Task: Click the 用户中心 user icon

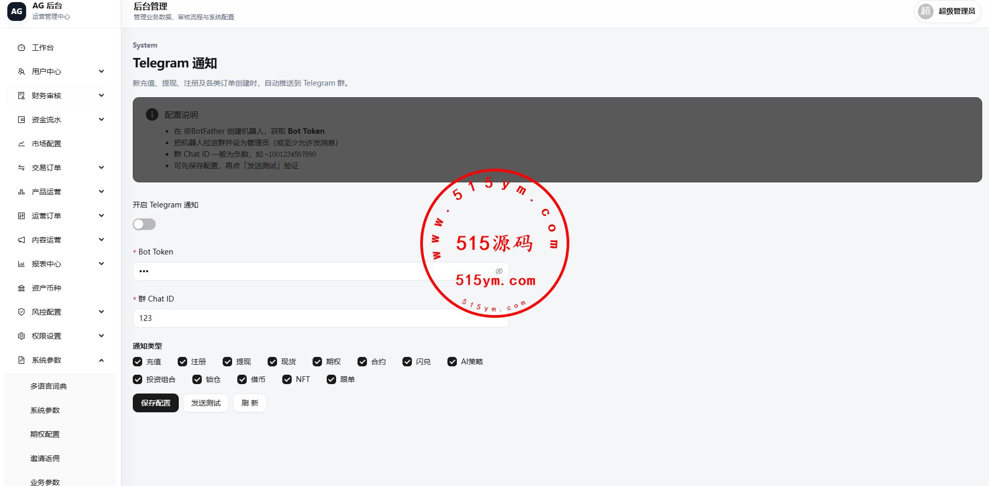Action: click(21, 72)
